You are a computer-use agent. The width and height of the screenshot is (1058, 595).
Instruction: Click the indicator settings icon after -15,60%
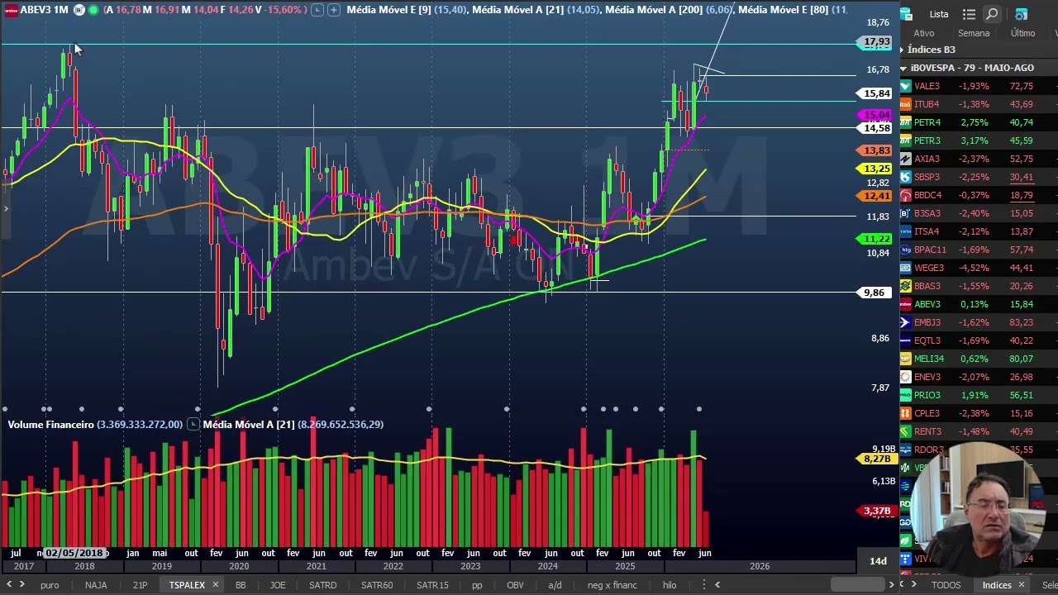point(317,10)
